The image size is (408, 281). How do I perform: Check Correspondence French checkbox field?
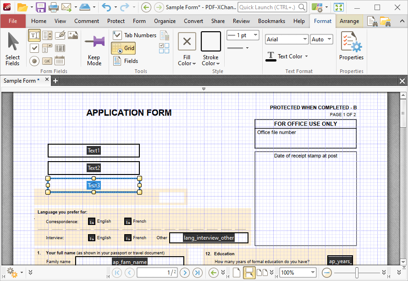click(128, 222)
